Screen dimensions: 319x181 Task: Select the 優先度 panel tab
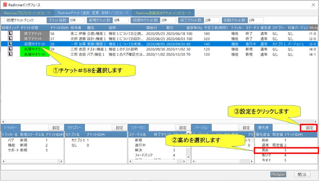[x=263, y=128]
